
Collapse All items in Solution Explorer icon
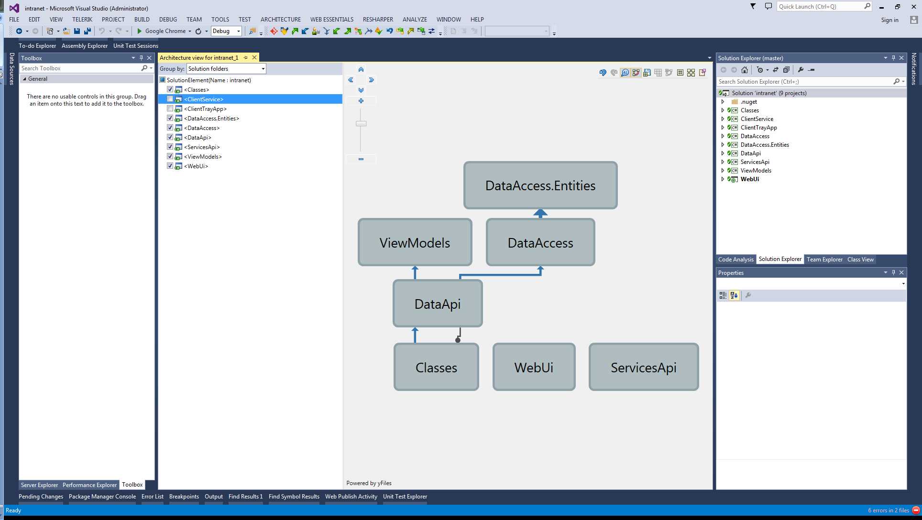(787, 70)
